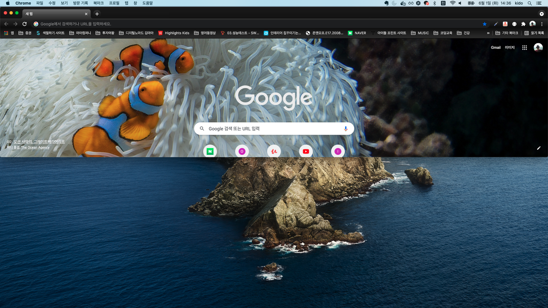Open the 6월 1일 (화) 14:36 clock

click(494, 3)
